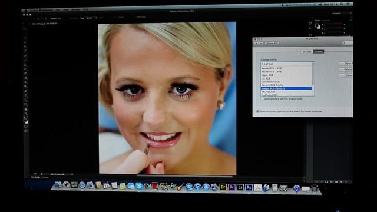Open Spotlight search in menu bar

tap(342, 4)
